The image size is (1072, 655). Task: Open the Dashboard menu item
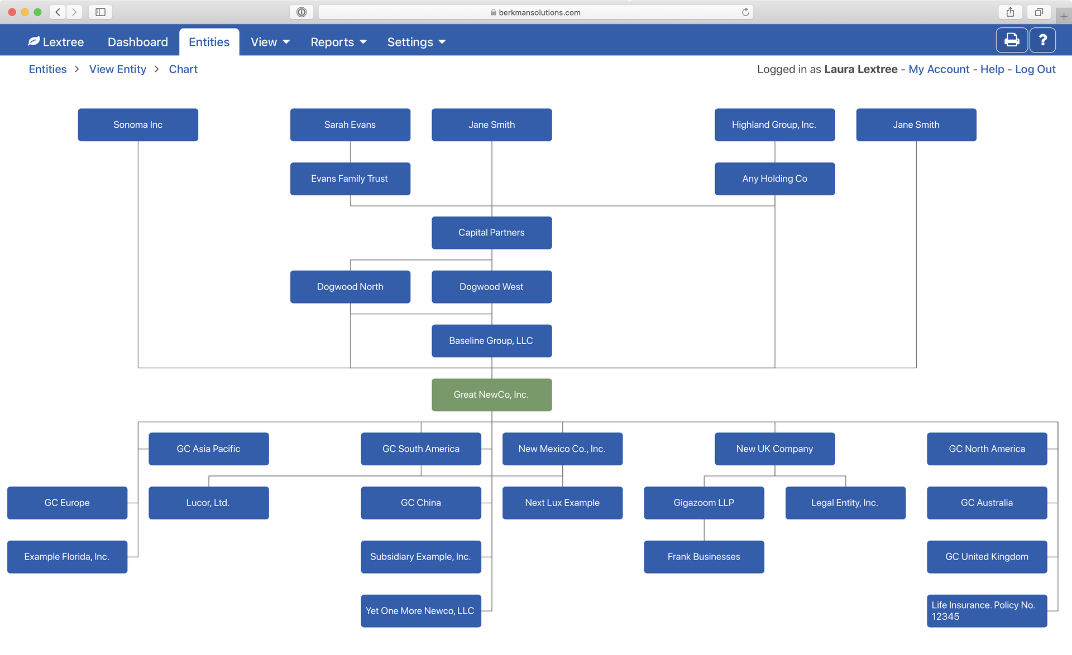[x=138, y=42]
